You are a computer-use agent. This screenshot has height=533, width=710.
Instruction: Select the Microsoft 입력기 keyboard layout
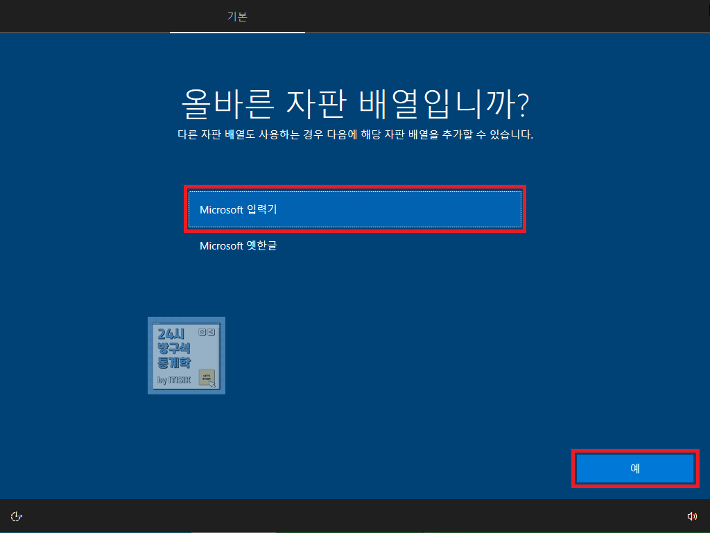pos(354,209)
